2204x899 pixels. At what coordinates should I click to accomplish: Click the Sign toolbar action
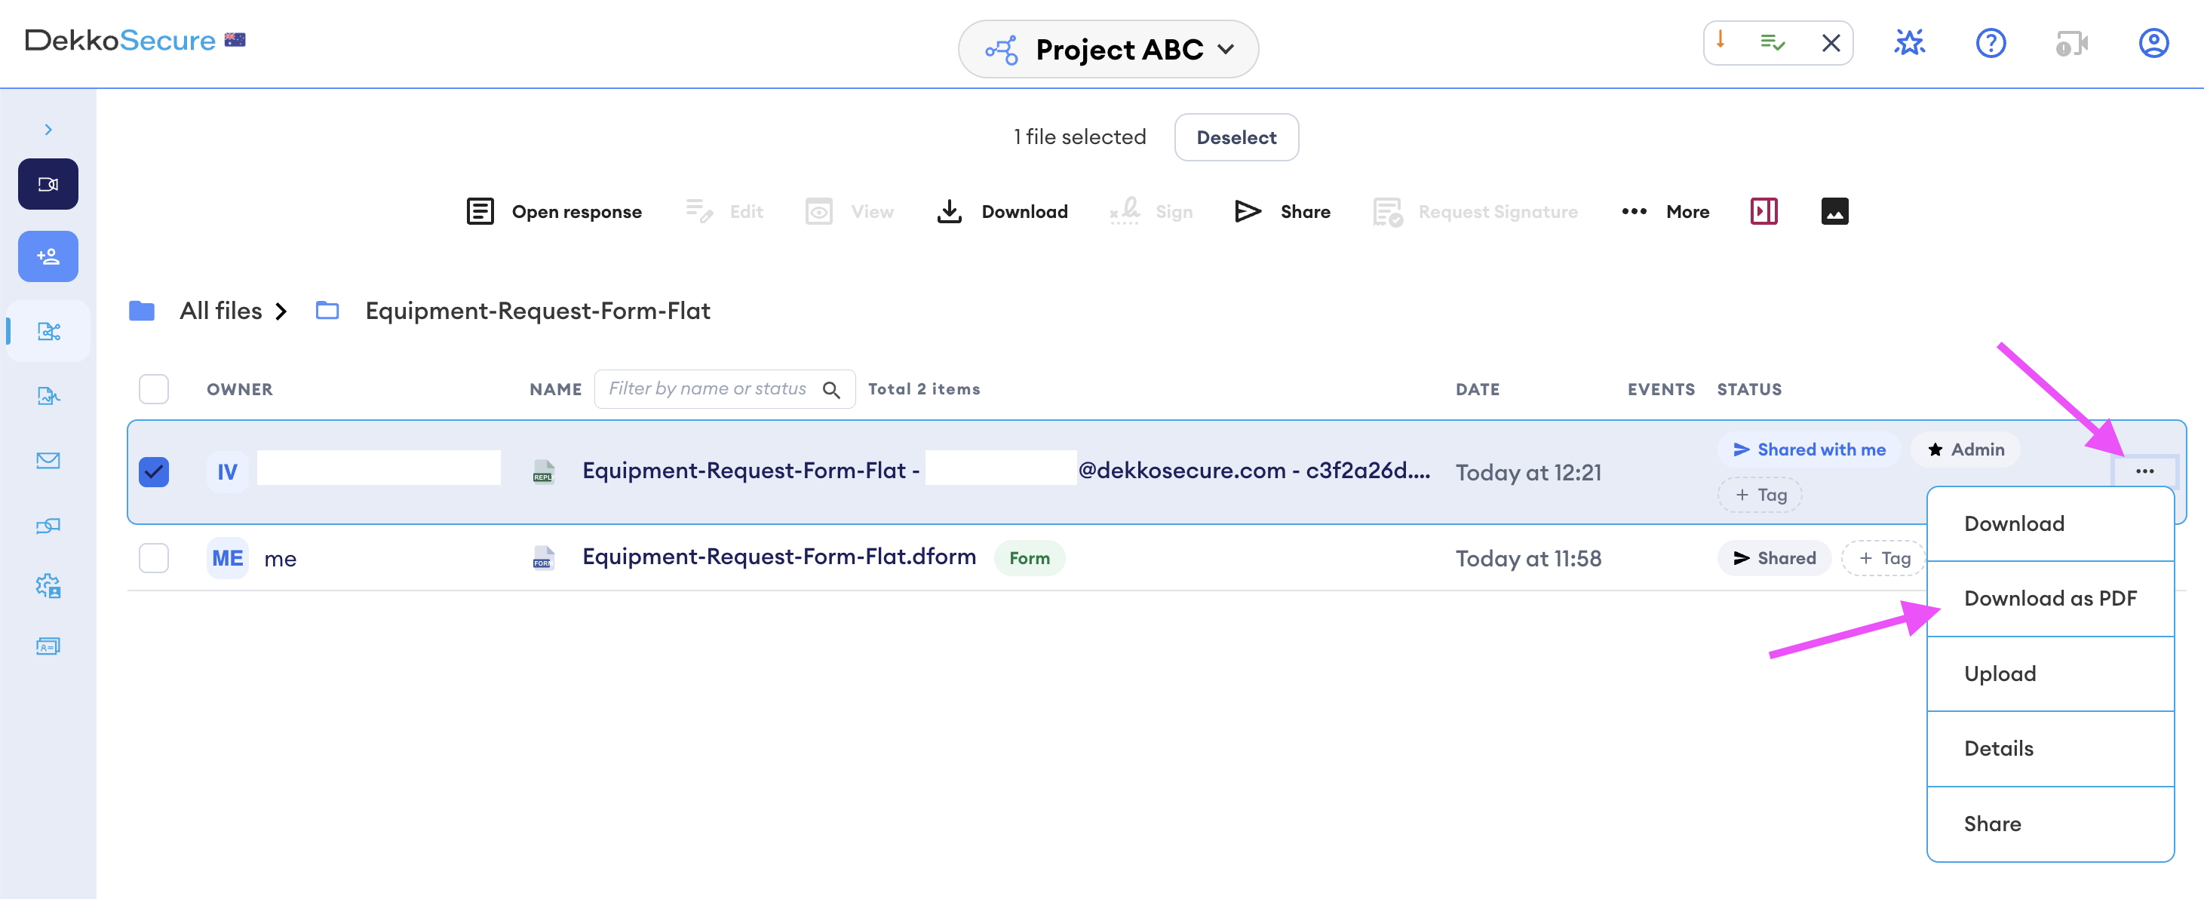point(1151,211)
